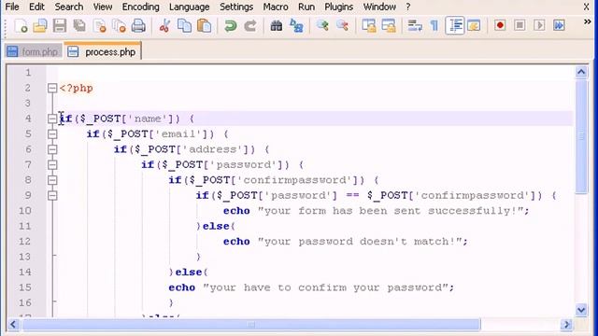Collapse fold marker on line 8

point(52,180)
